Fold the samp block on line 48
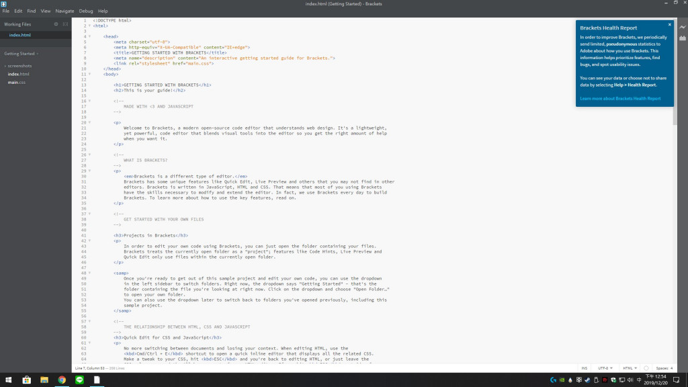Screen dimensions: 688x387 [x=89, y=273]
